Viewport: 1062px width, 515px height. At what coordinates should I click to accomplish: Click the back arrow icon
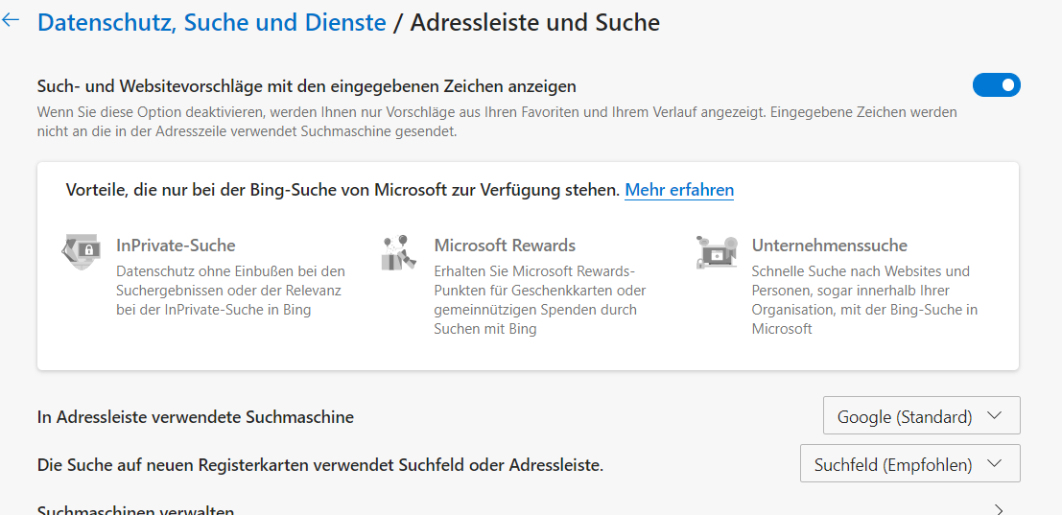pos(11,20)
